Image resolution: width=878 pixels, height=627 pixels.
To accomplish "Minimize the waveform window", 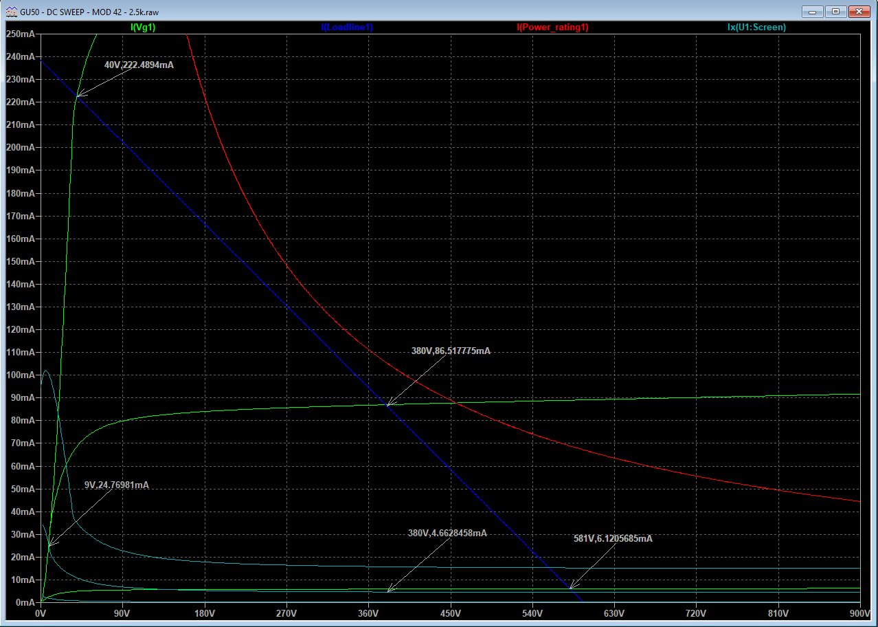I will tap(812, 11).
